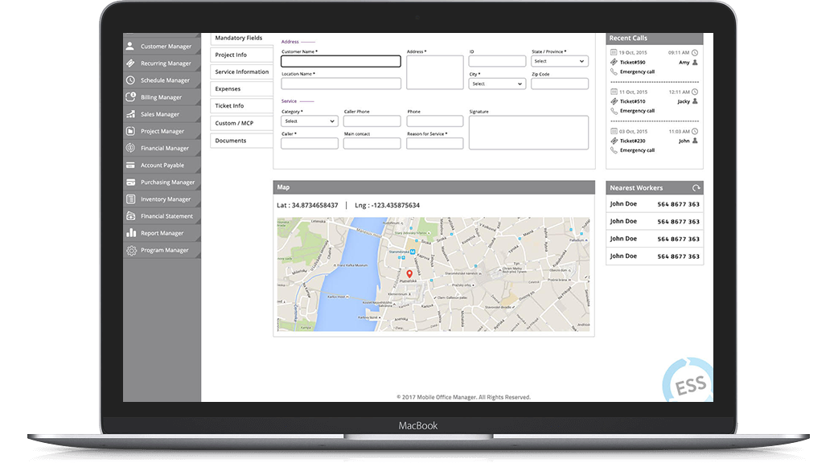This screenshot has height=463, width=838.
Task: Click the Customer Name input field
Action: (341, 61)
